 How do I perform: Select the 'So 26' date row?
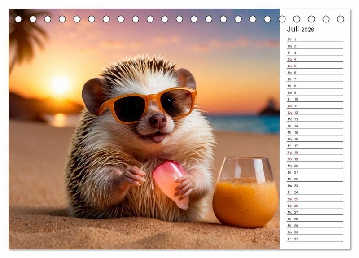pos(315,206)
